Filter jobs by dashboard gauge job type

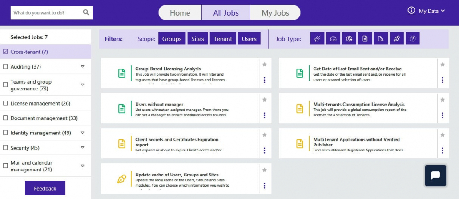pos(333,39)
